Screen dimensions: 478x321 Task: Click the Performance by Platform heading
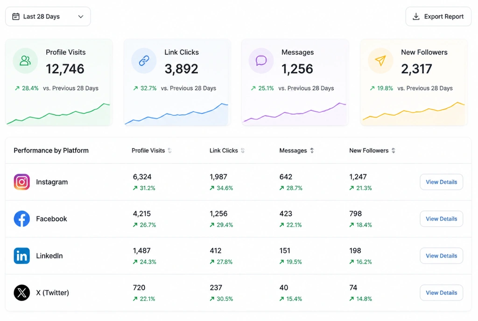click(51, 150)
